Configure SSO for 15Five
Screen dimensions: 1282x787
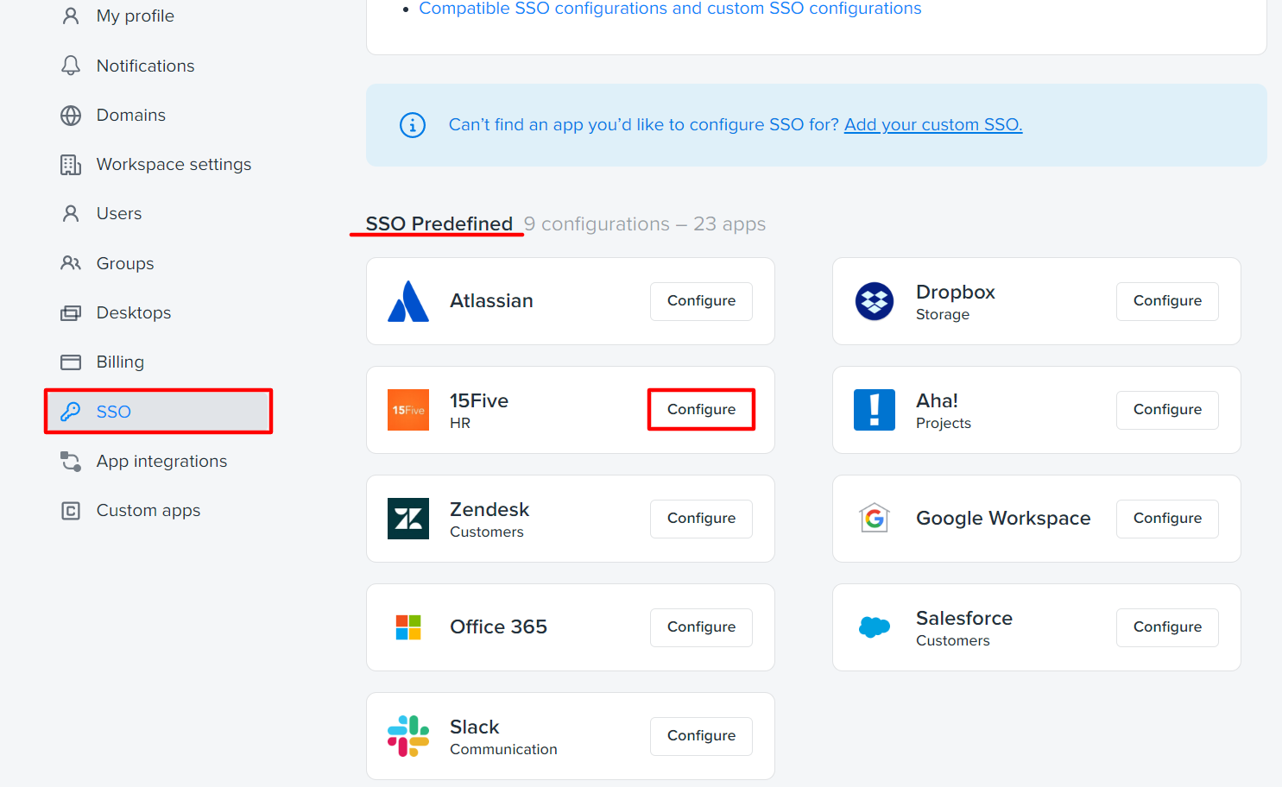tap(700, 409)
